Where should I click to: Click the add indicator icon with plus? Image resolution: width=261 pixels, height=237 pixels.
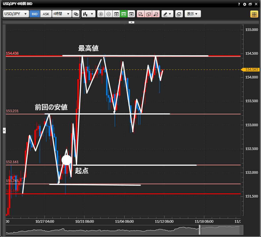pos(141,14)
